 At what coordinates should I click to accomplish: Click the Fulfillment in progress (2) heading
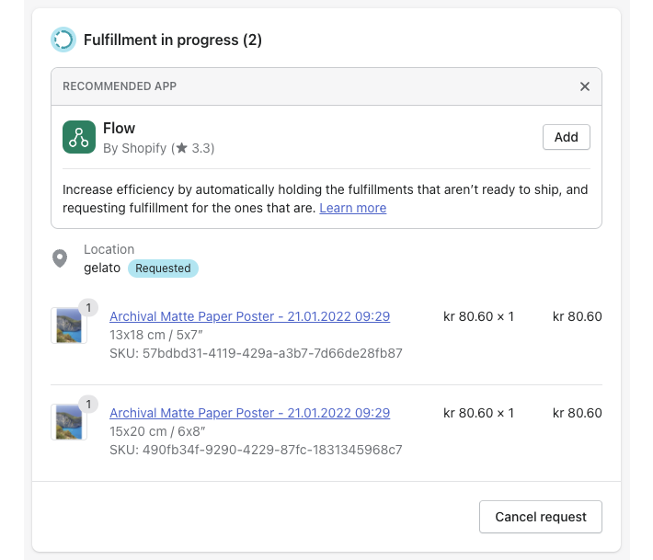[173, 40]
